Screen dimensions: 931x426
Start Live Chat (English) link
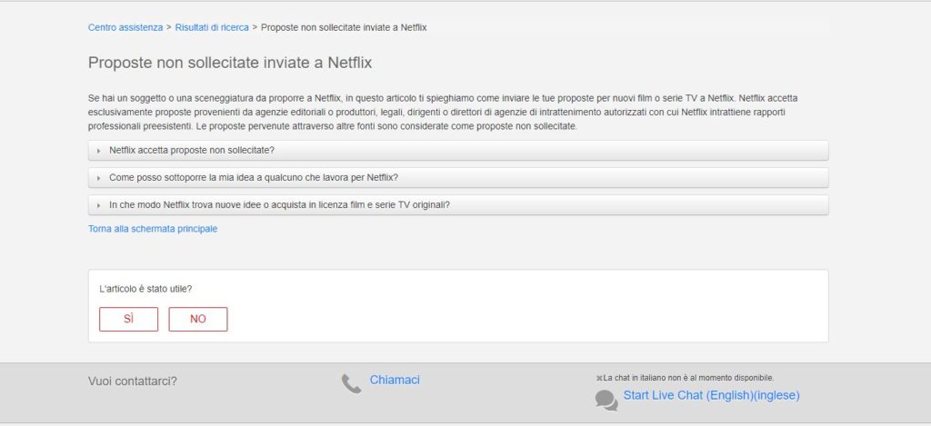click(x=711, y=395)
